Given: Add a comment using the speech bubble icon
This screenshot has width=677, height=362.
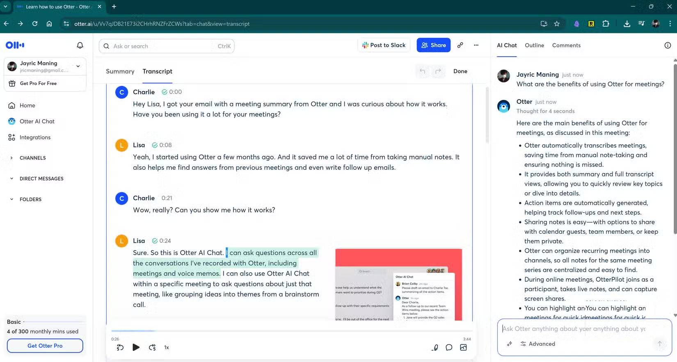Looking at the screenshot, I should pyautogui.click(x=449, y=347).
